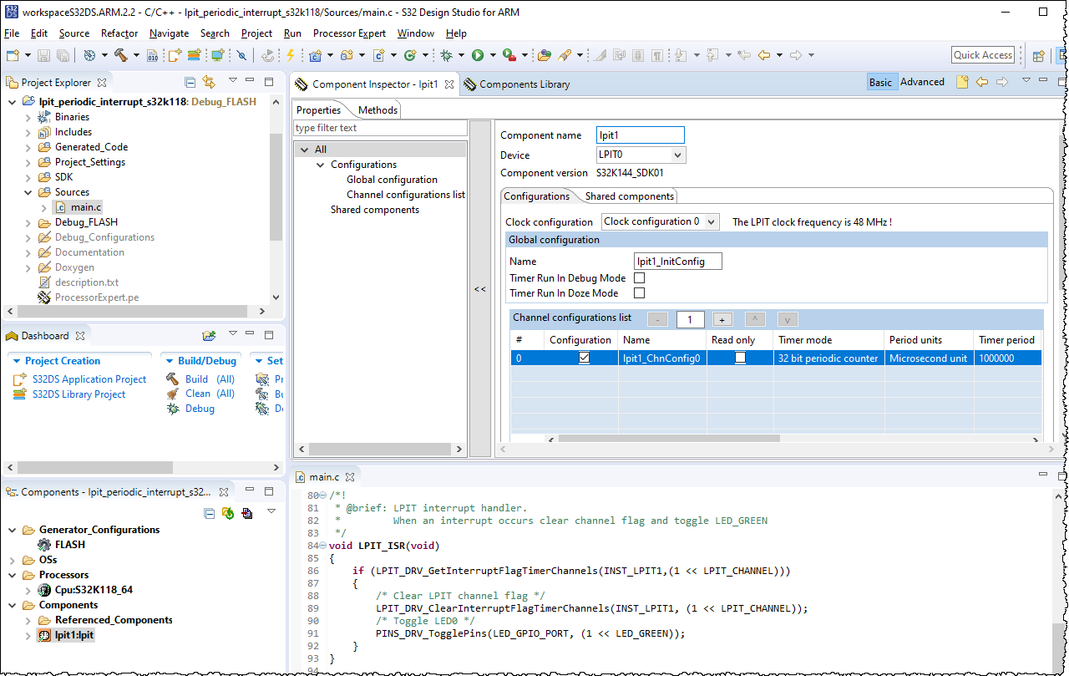The image size is (1069, 676).
Task: Open the Processor Expert menu
Action: [x=349, y=33]
